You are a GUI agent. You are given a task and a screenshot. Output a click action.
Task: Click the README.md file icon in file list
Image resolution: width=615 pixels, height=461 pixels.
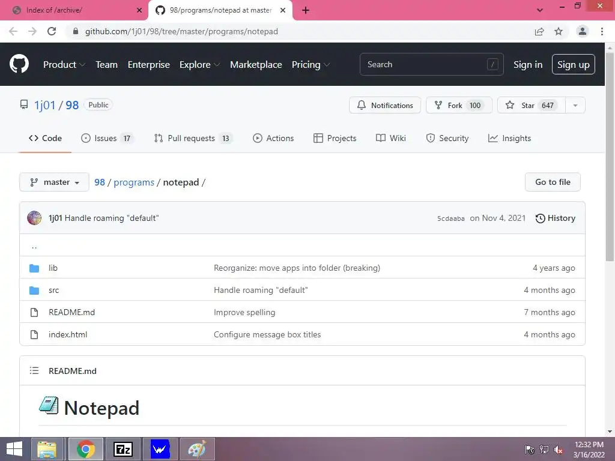click(34, 312)
